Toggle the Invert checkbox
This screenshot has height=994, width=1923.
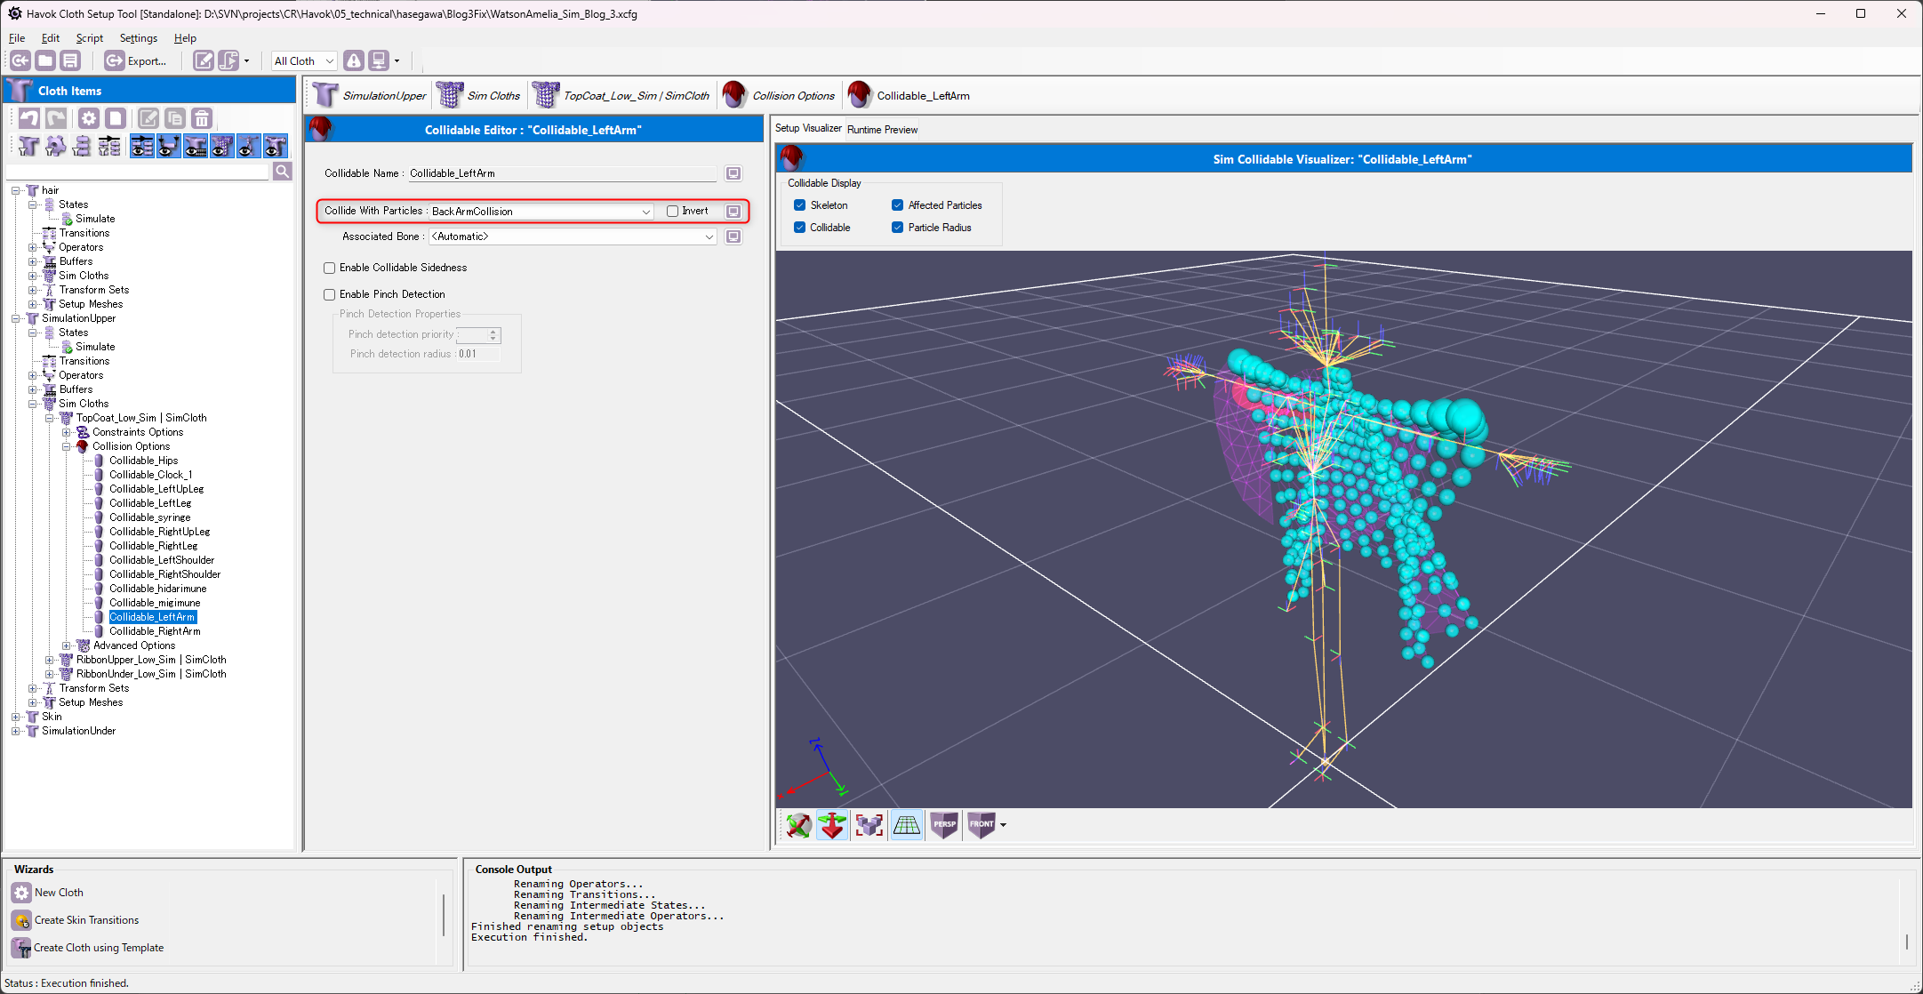click(x=672, y=211)
